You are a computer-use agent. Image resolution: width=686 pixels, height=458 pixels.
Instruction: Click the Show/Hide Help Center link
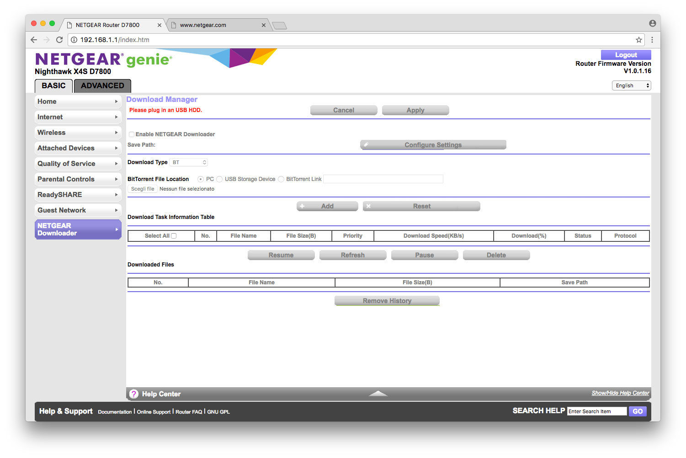(x=620, y=393)
